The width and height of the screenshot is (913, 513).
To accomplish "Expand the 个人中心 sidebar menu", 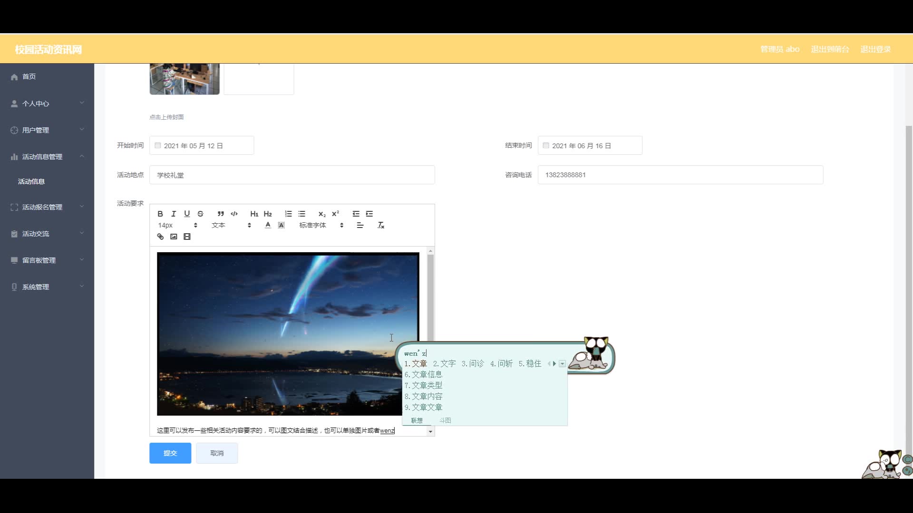I will (x=47, y=104).
